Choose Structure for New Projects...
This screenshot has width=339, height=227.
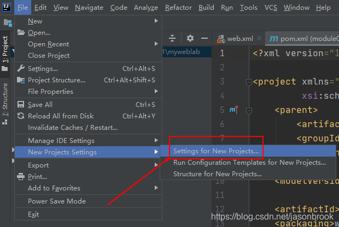[x=248, y=174]
